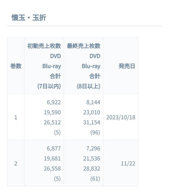The image size is (169, 194).
Task: Click the 懐玉・玉折 section heading
Action: point(29,17)
